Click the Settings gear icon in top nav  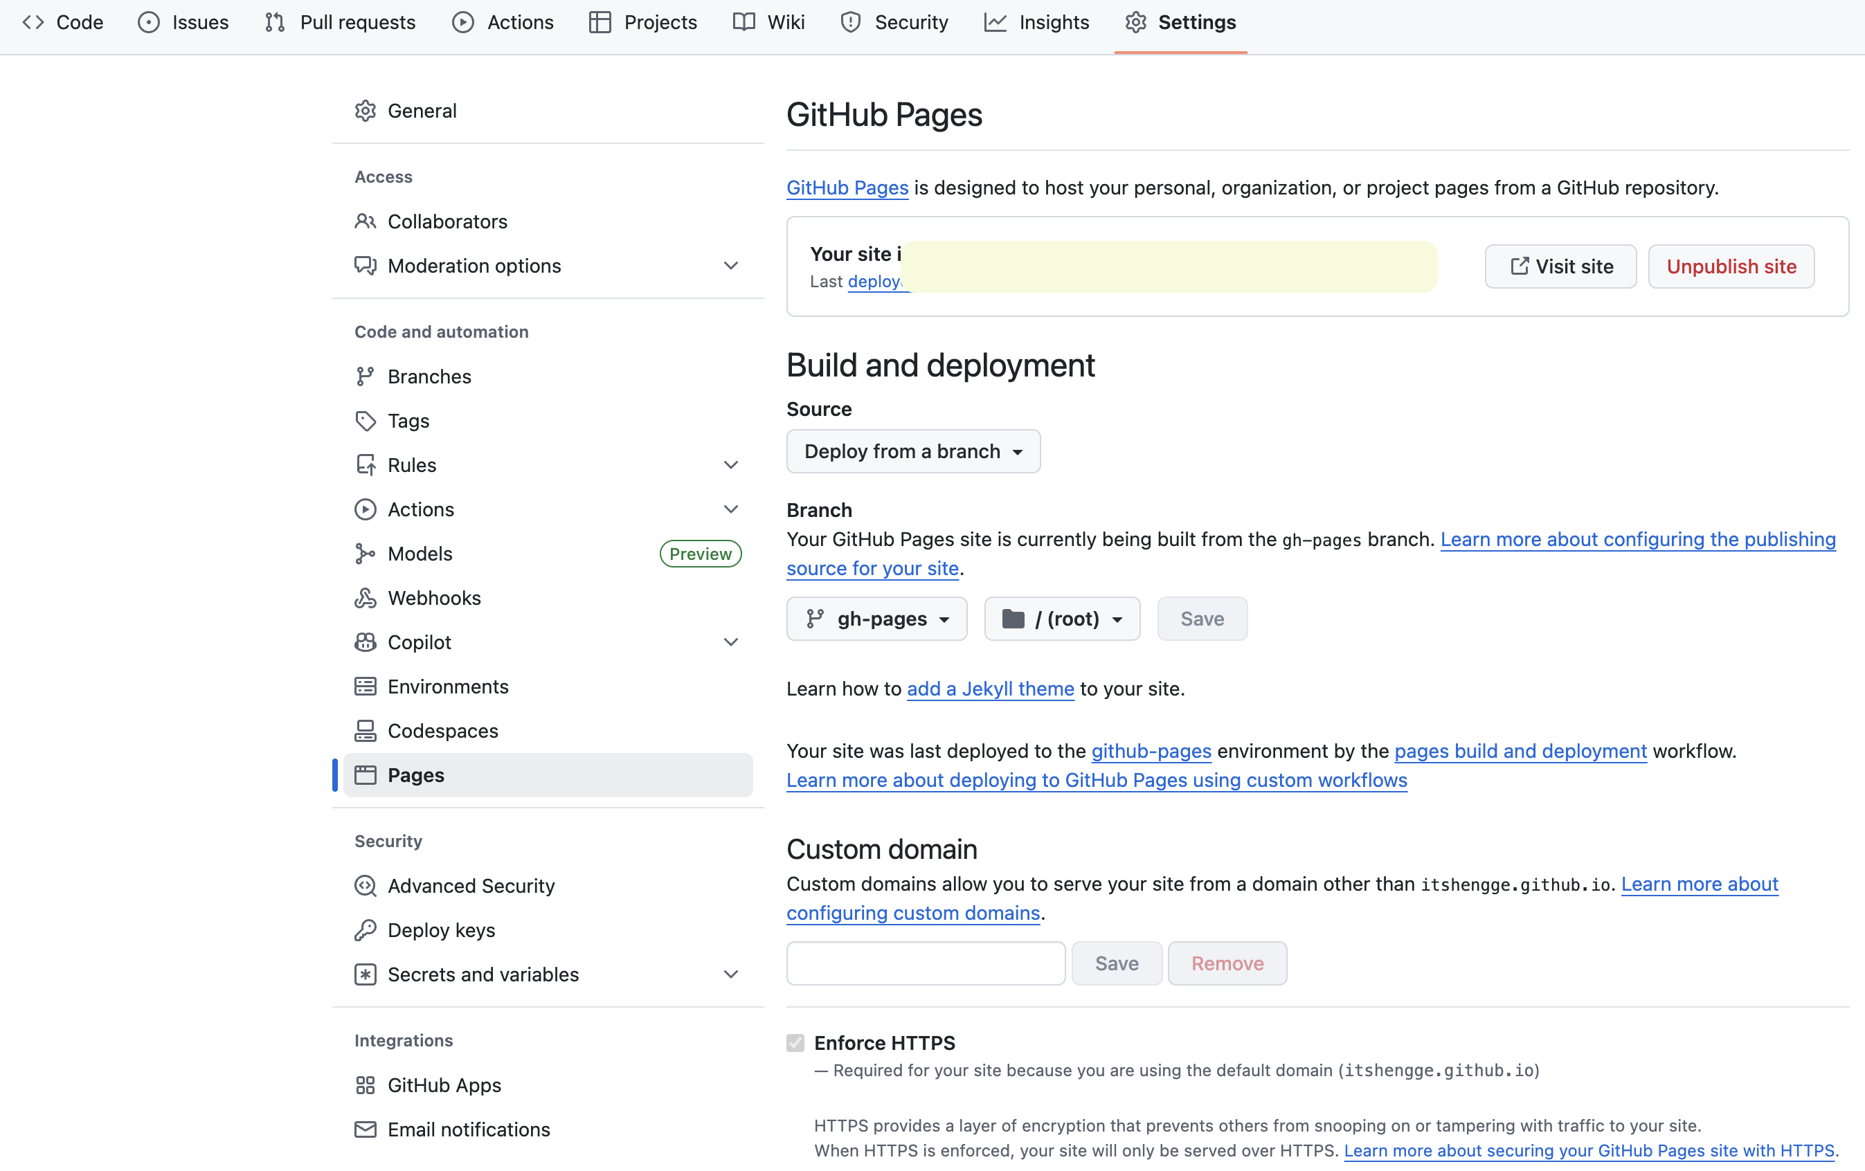click(1135, 22)
